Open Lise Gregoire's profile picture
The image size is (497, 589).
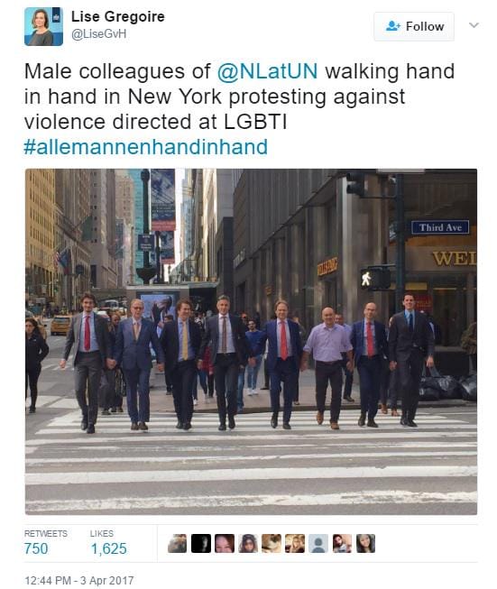pos(43,26)
